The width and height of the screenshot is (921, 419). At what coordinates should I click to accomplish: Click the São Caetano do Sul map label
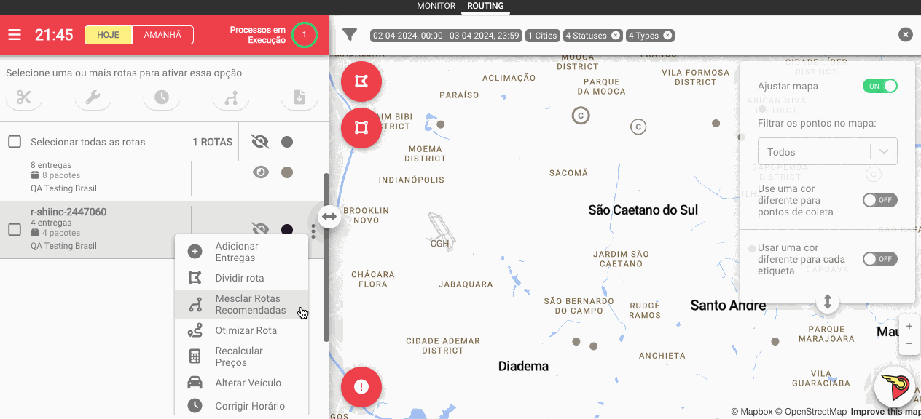(x=643, y=210)
